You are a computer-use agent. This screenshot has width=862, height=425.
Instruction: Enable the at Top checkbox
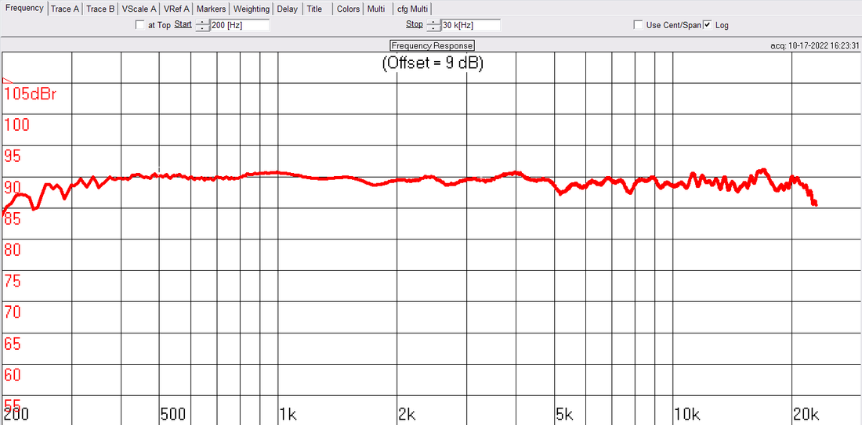140,25
